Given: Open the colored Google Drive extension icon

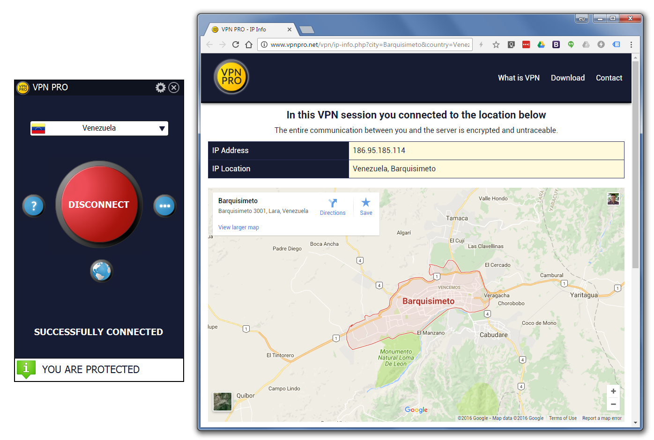Looking at the screenshot, I should pyautogui.click(x=541, y=44).
